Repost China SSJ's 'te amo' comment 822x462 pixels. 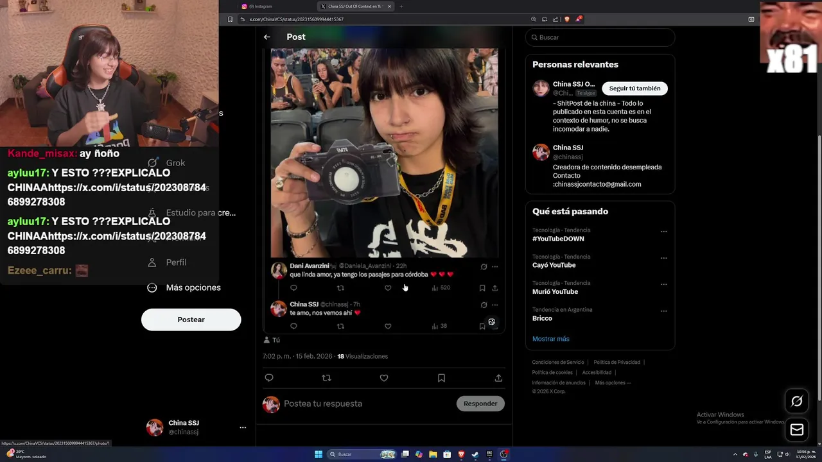coord(340,327)
